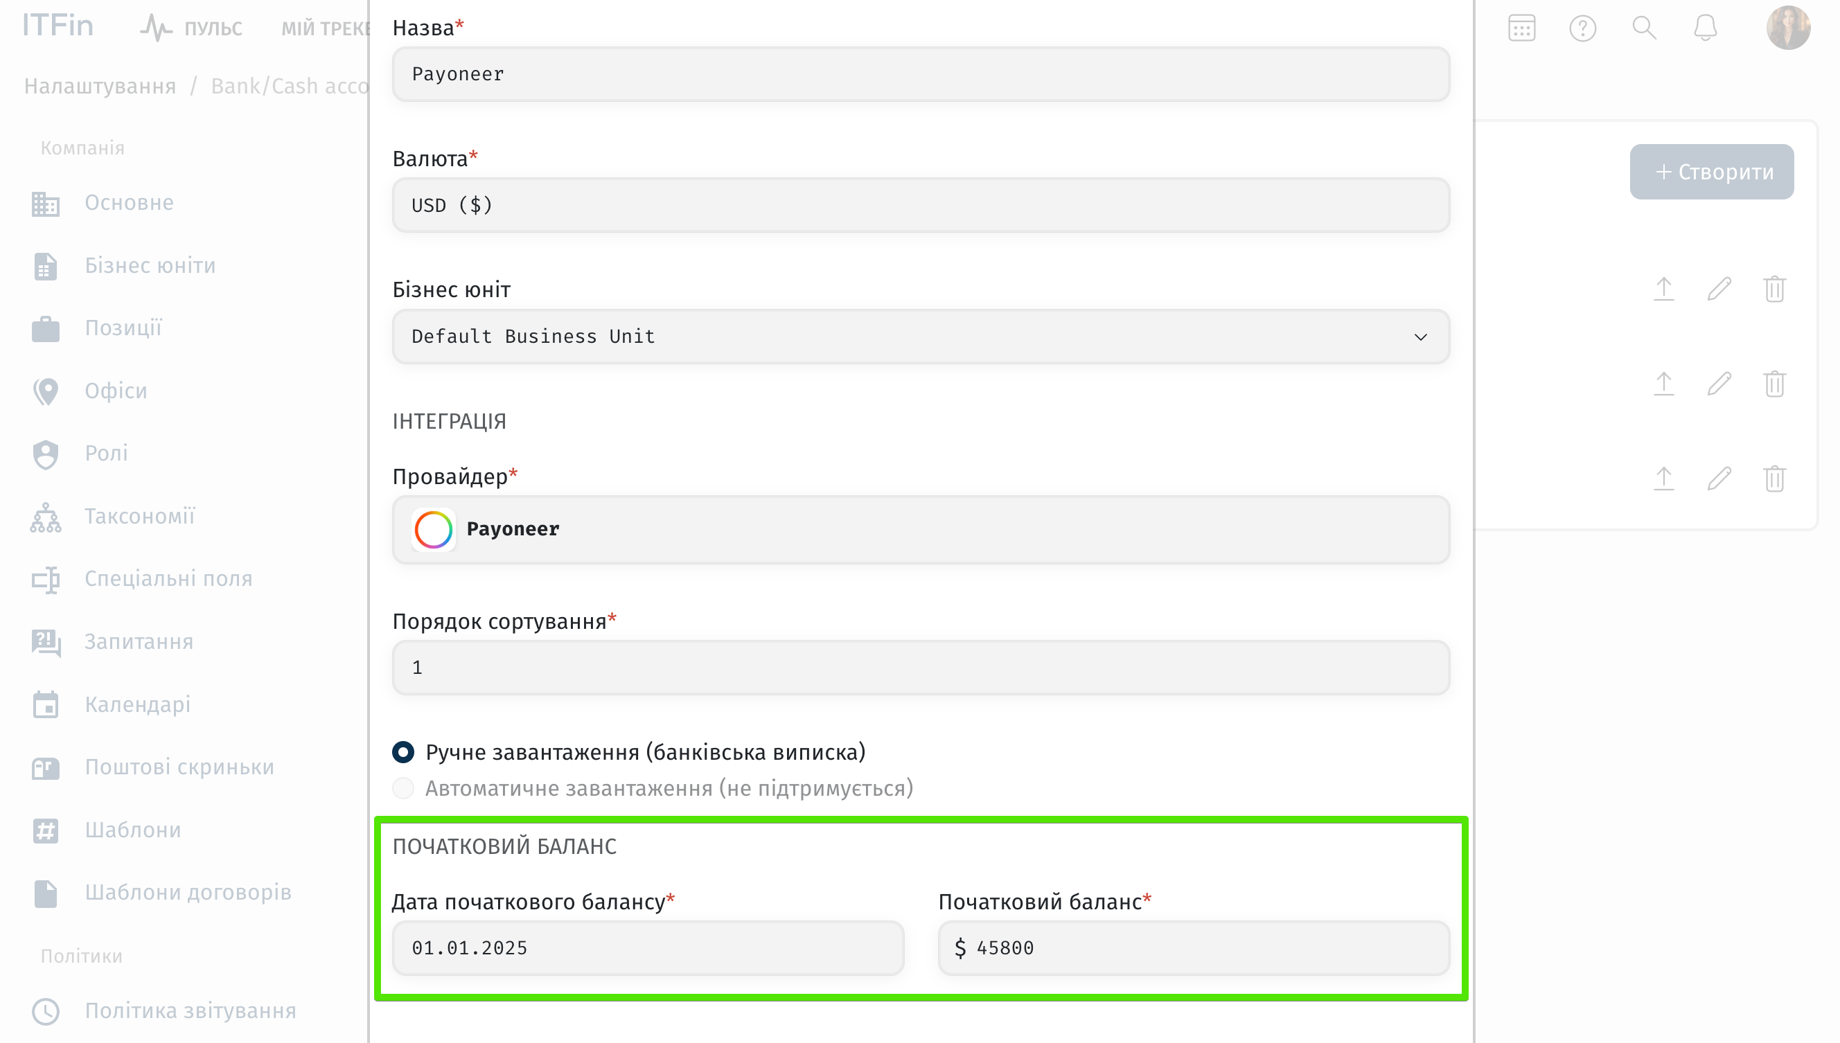
Task: Open the calendar icon in top bar
Action: click(1521, 28)
